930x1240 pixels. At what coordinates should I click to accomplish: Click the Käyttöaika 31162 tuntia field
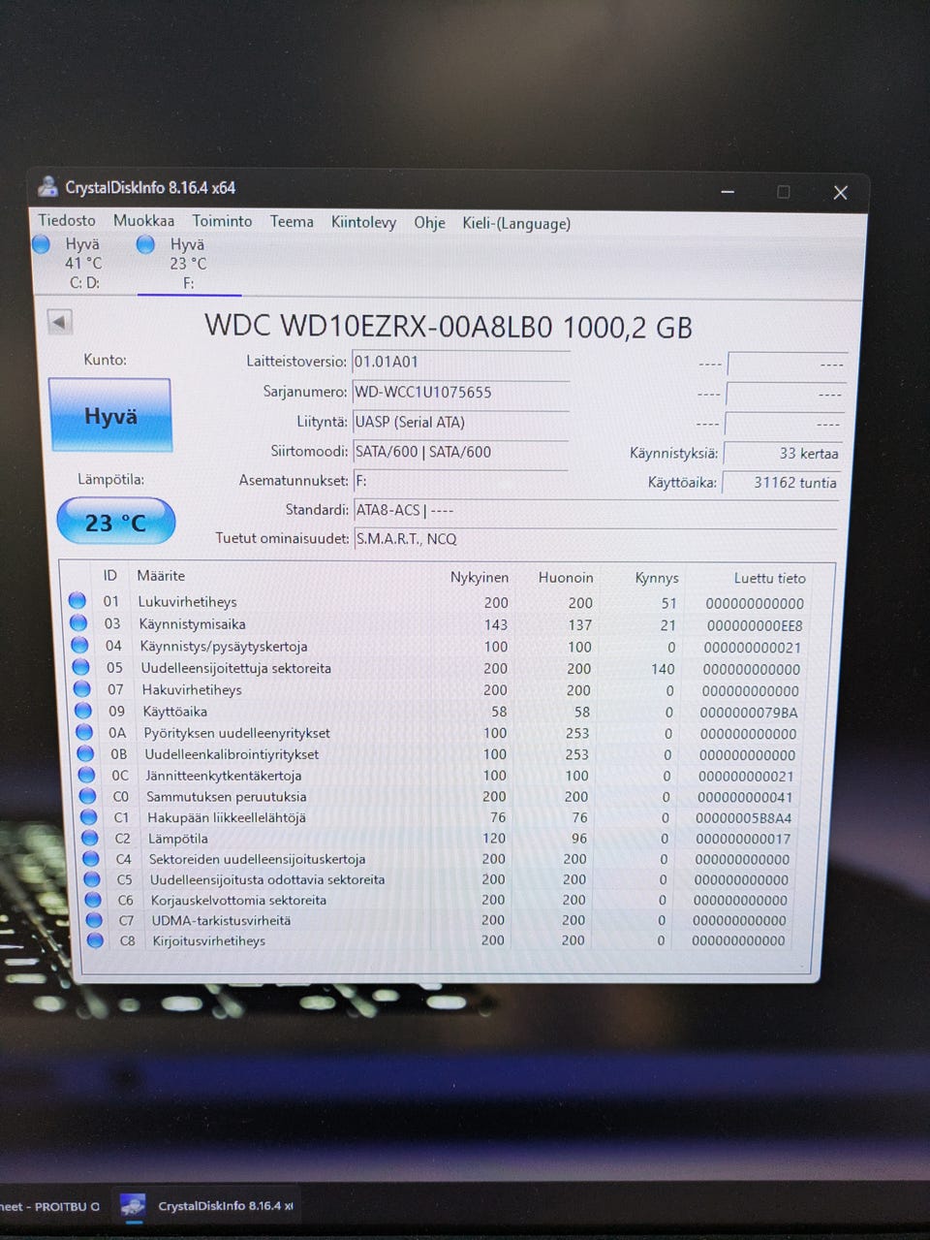[x=783, y=483]
